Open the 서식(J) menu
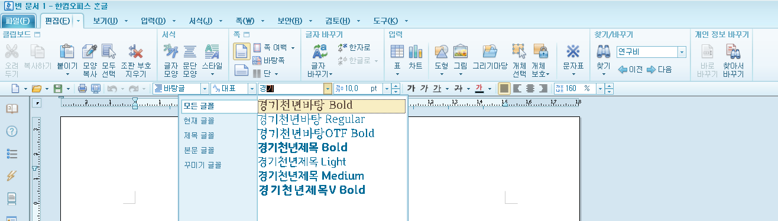The image size is (778, 221). [201, 21]
